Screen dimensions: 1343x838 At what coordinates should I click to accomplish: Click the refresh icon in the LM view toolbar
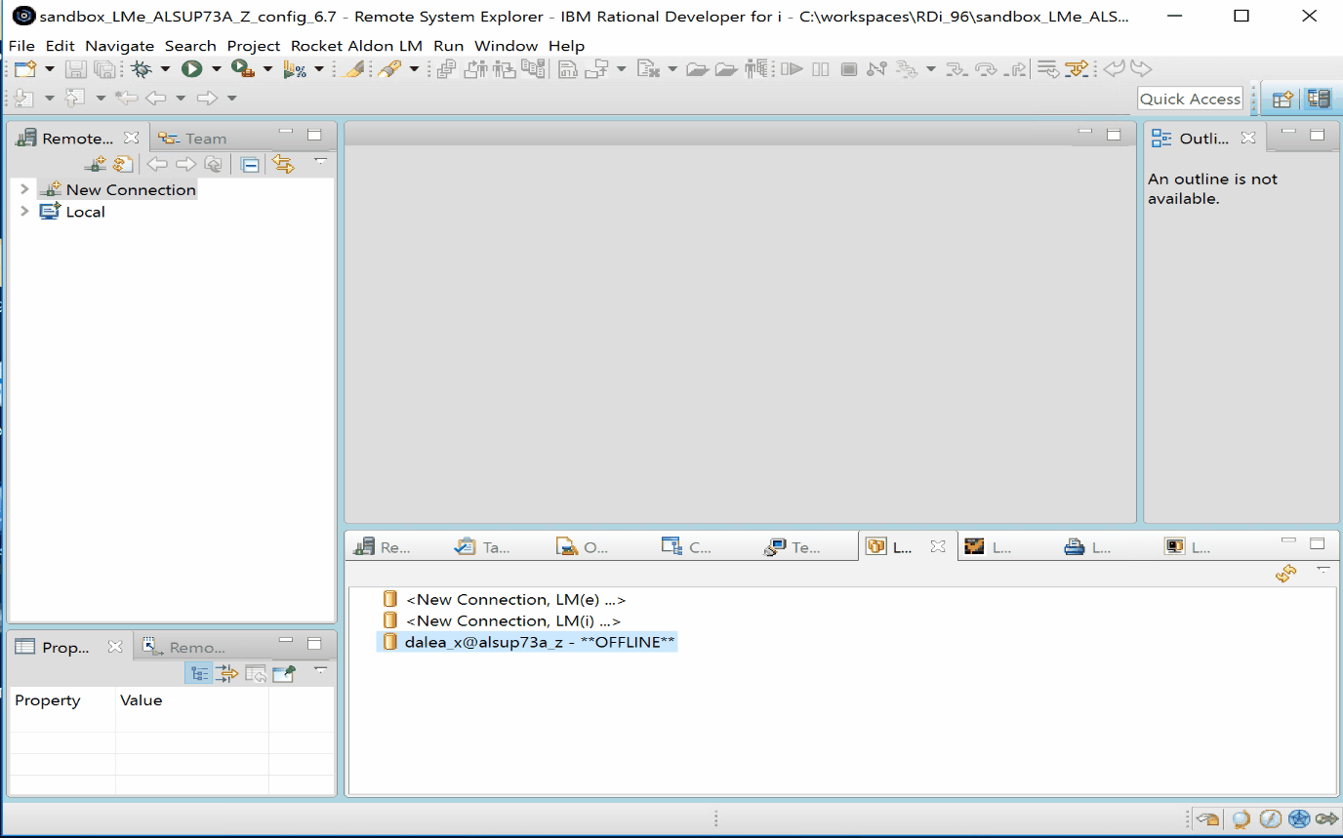(1285, 574)
